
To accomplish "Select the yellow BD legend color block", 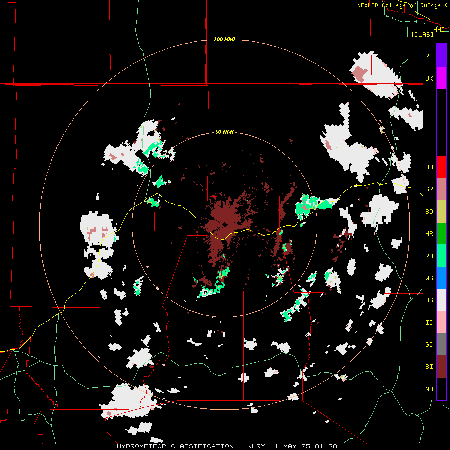I will click(441, 211).
